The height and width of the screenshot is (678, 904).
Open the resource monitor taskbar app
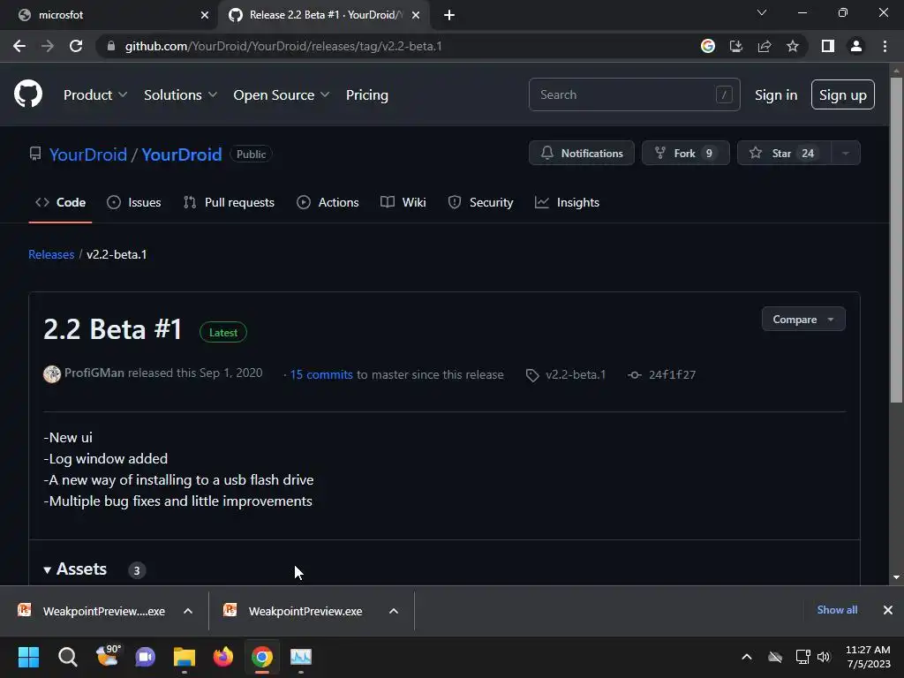tap(300, 657)
